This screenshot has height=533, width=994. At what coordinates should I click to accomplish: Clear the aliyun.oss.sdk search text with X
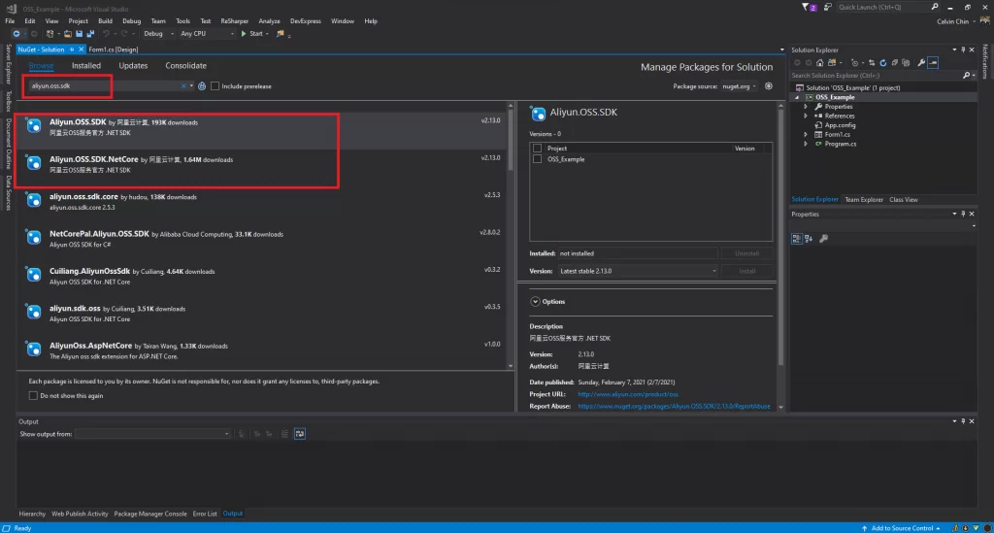(183, 86)
